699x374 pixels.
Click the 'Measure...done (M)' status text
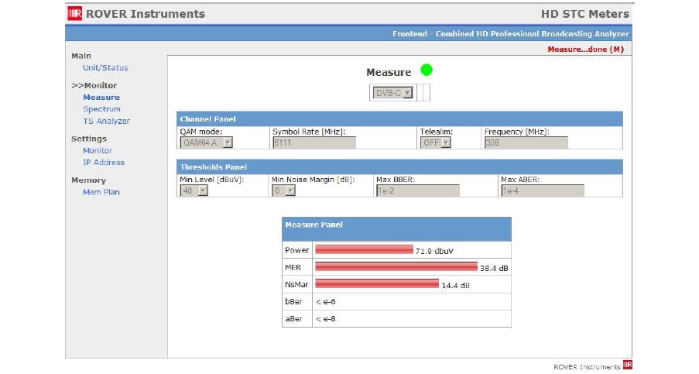pyautogui.click(x=586, y=49)
